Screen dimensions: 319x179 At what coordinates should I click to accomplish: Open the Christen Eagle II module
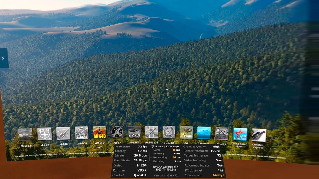(x=259, y=135)
